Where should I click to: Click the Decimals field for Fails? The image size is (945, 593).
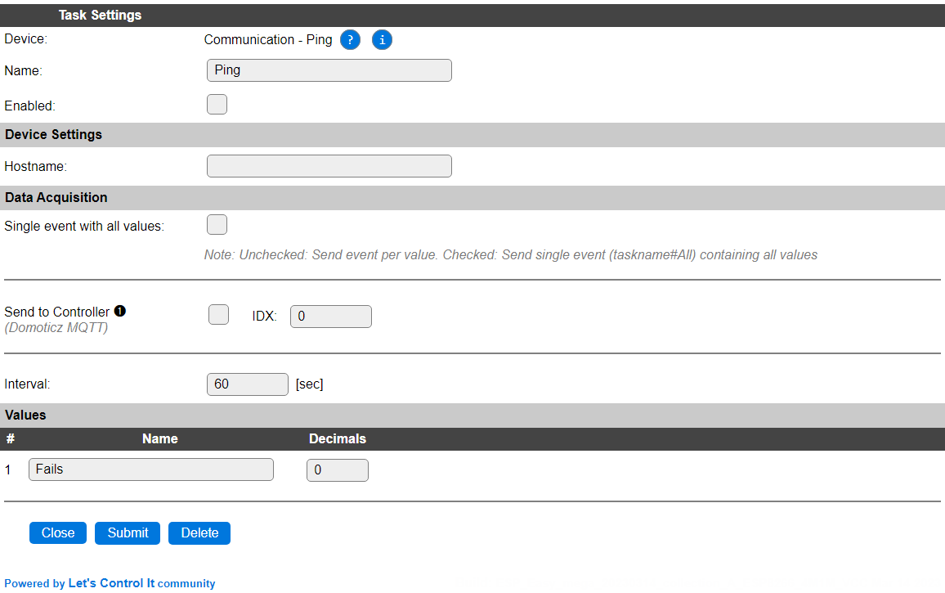pyautogui.click(x=338, y=470)
